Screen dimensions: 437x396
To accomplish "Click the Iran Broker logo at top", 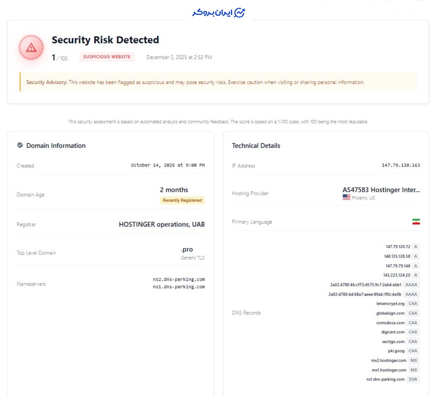I will pos(218,13).
